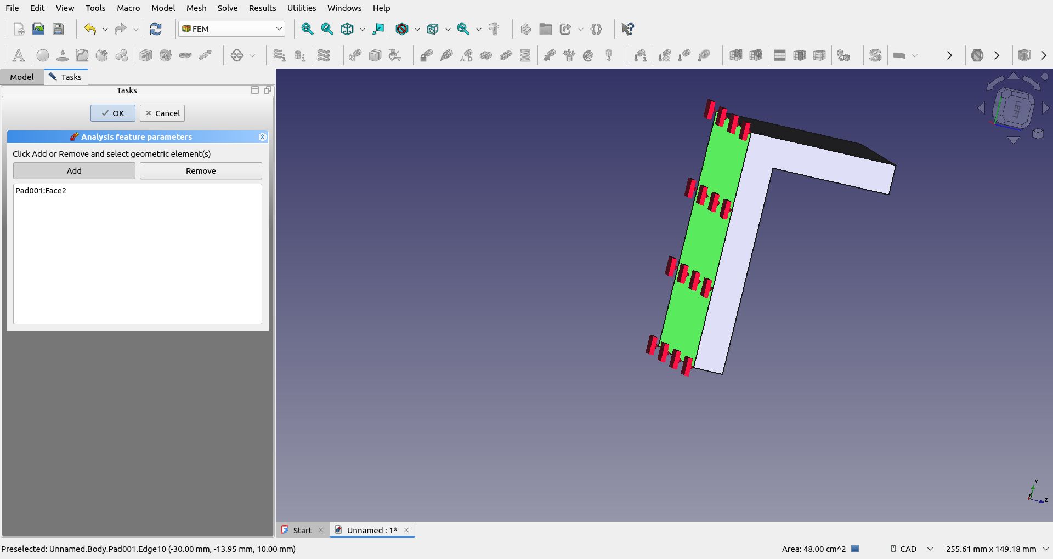
Task: Open the Utilities menu
Action: tap(302, 8)
